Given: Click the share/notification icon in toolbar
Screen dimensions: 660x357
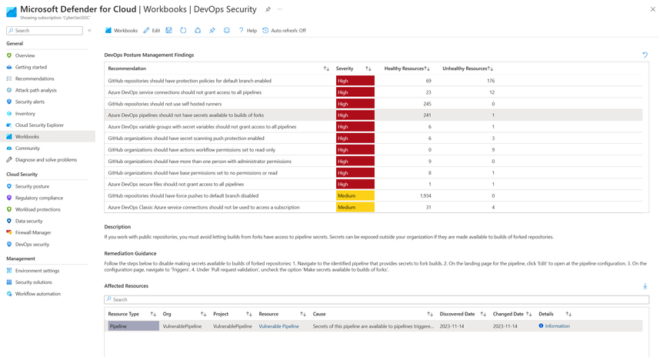Looking at the screenshot, I should coord(198,30).
